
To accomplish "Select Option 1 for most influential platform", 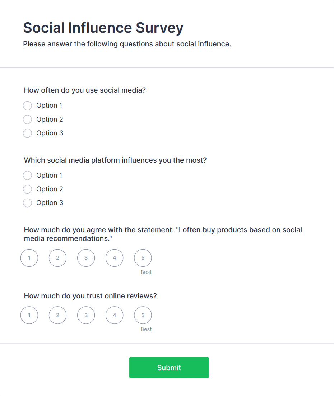I will 28,176.
